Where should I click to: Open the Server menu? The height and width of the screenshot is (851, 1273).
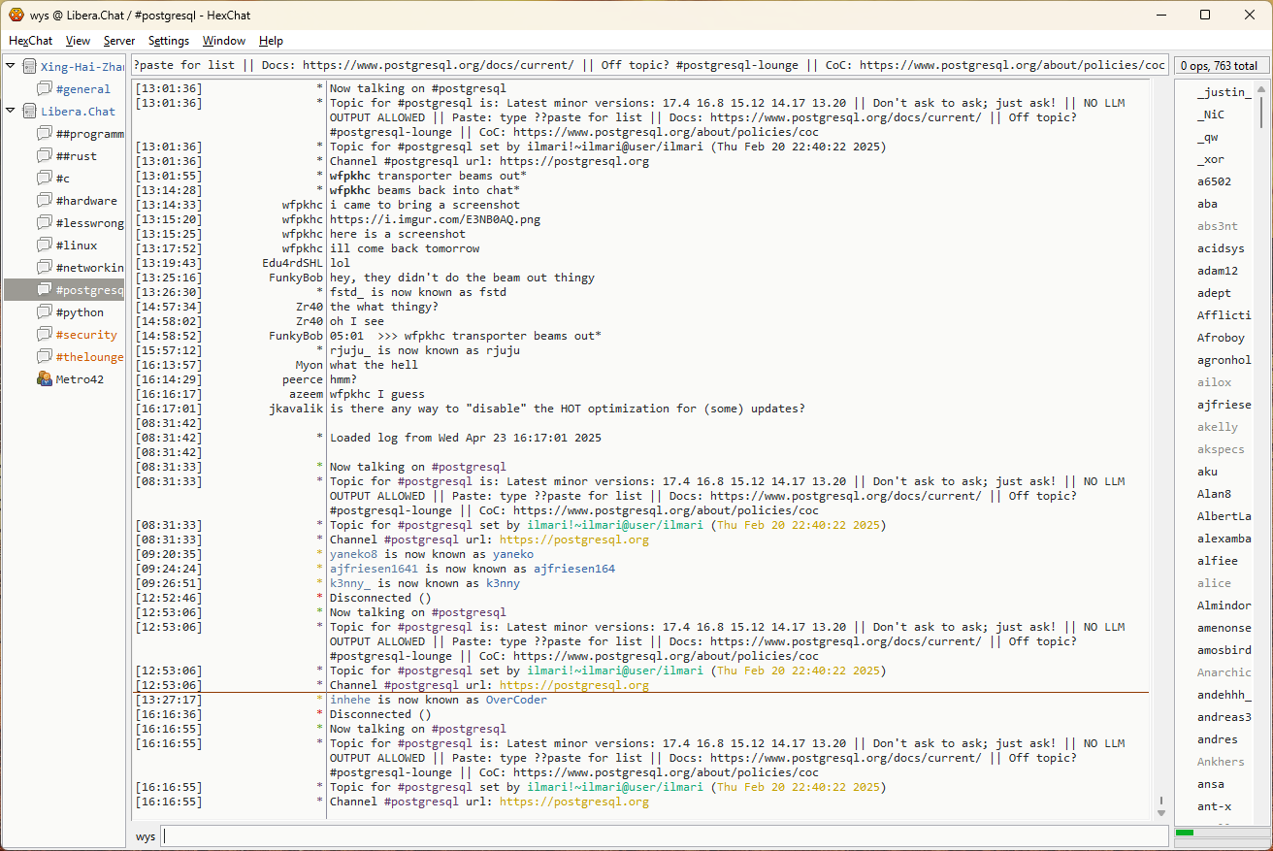click(x=119, y=41)
